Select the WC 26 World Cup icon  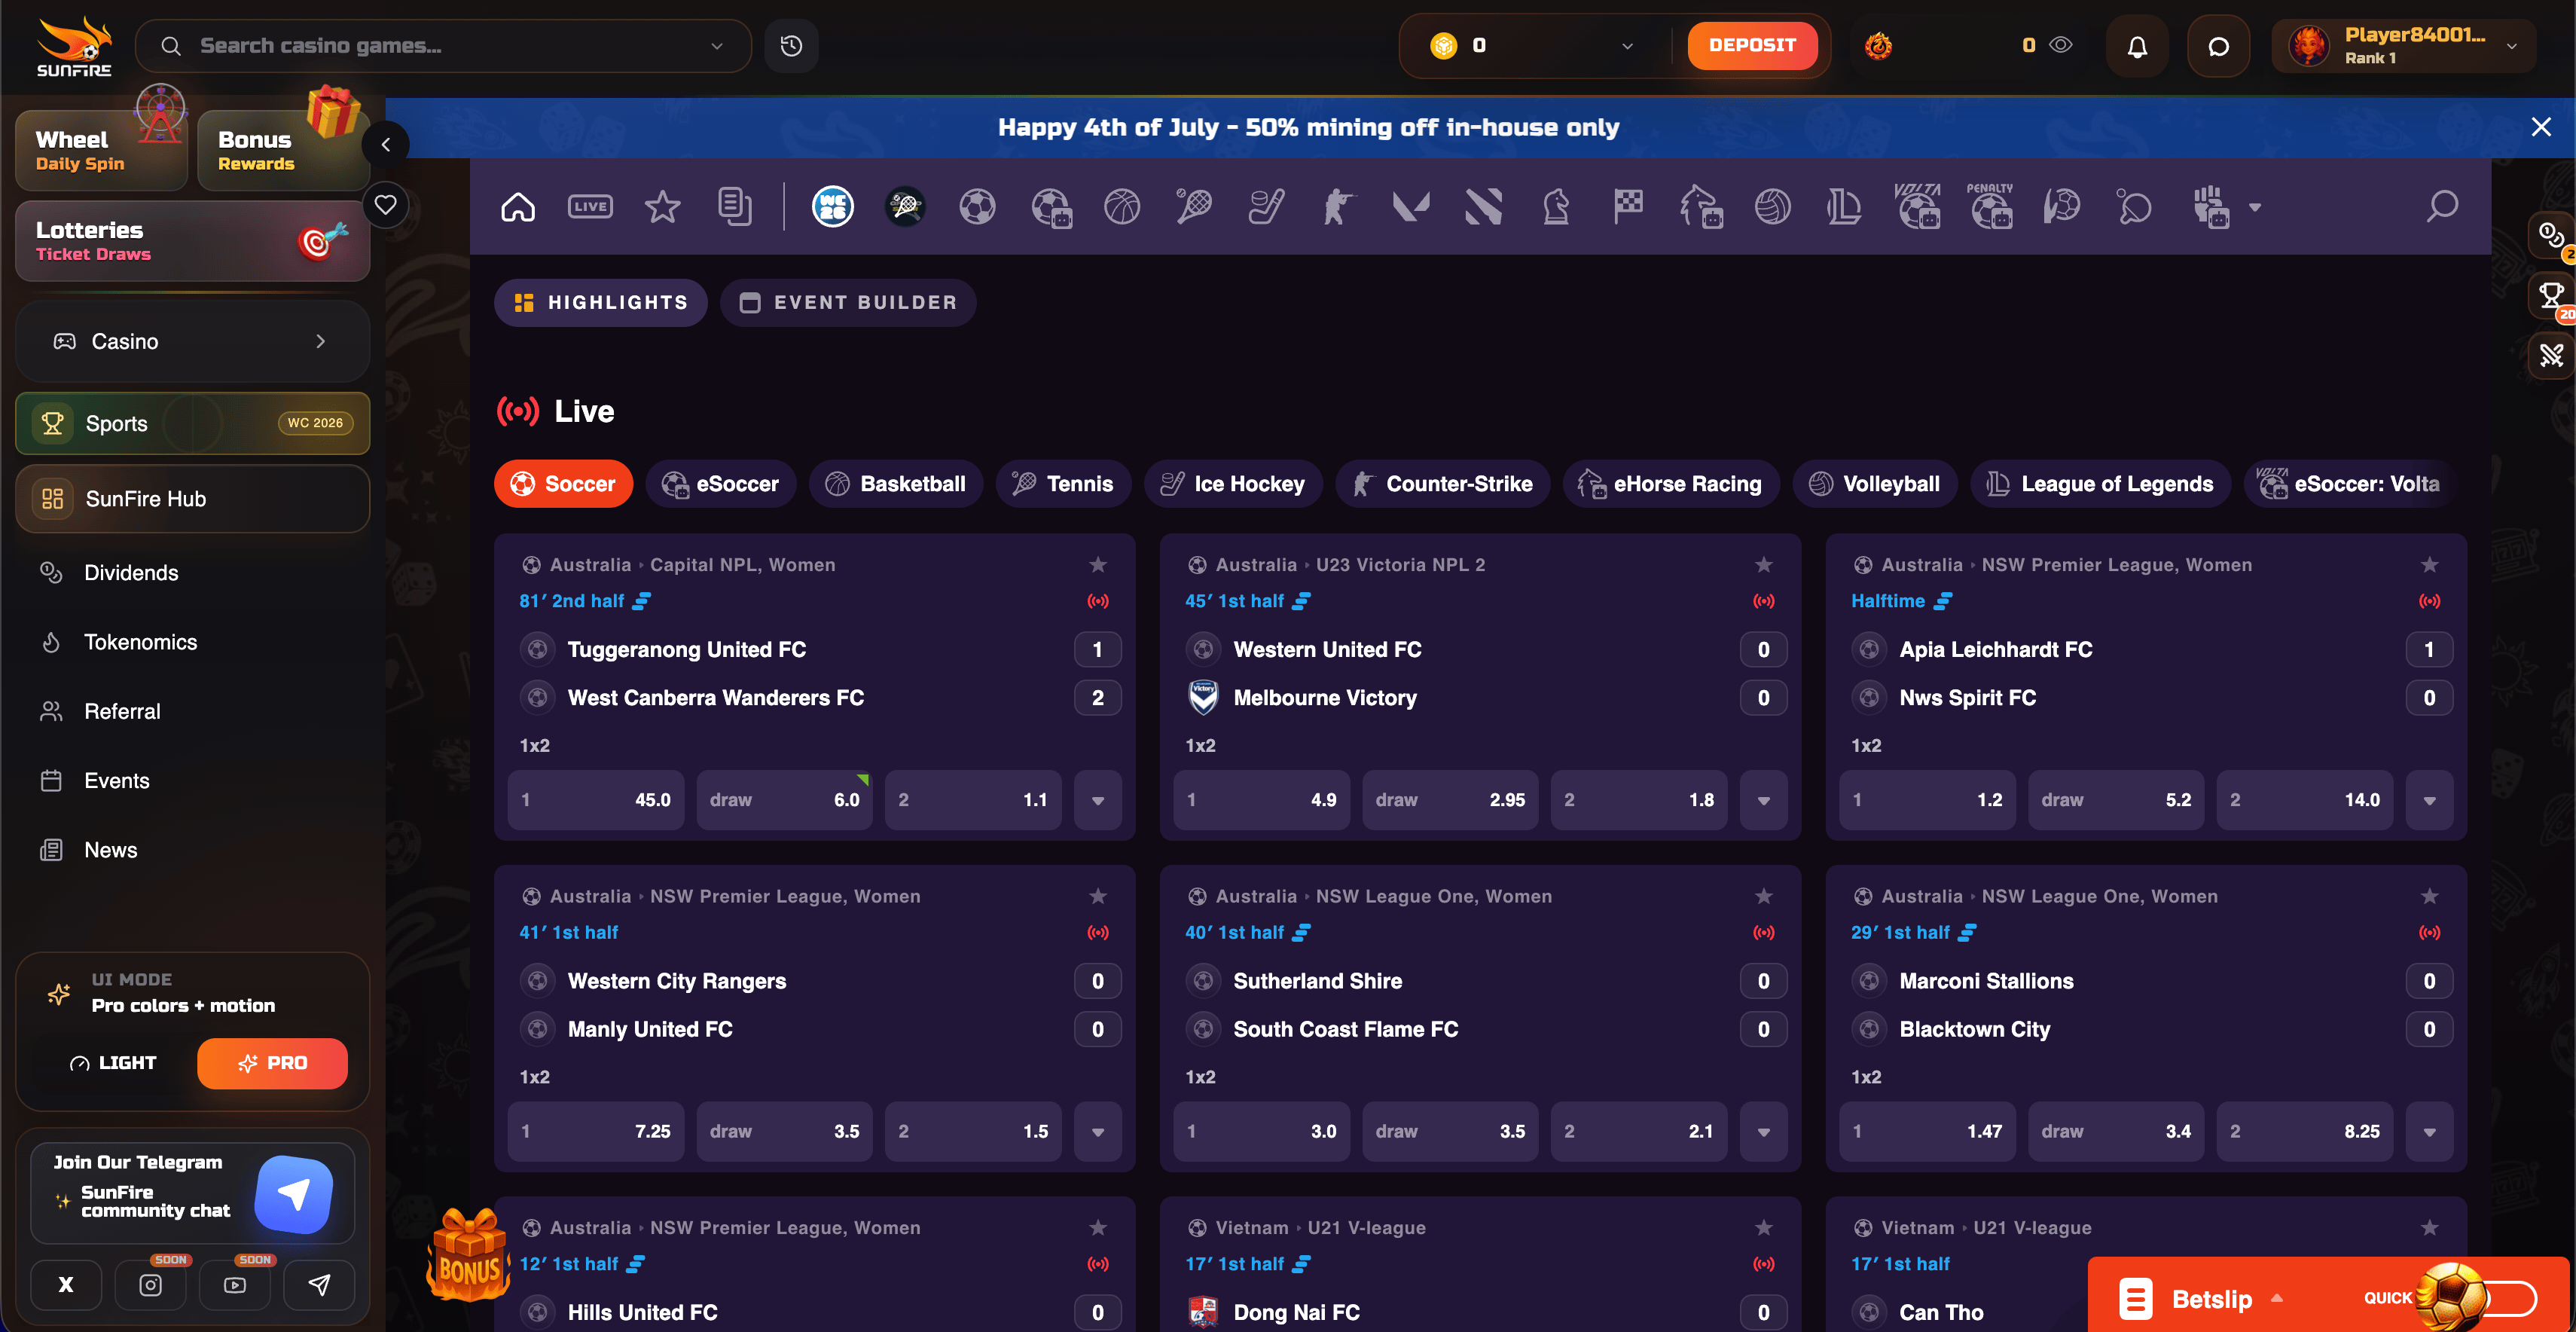pyautogui.click(x=832, y=207)
